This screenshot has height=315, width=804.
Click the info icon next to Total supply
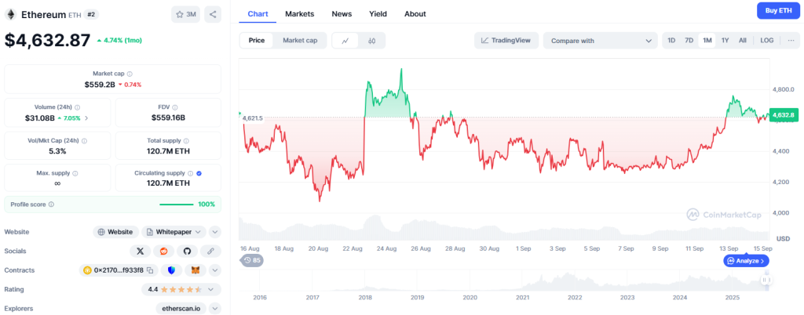(186, 140)
